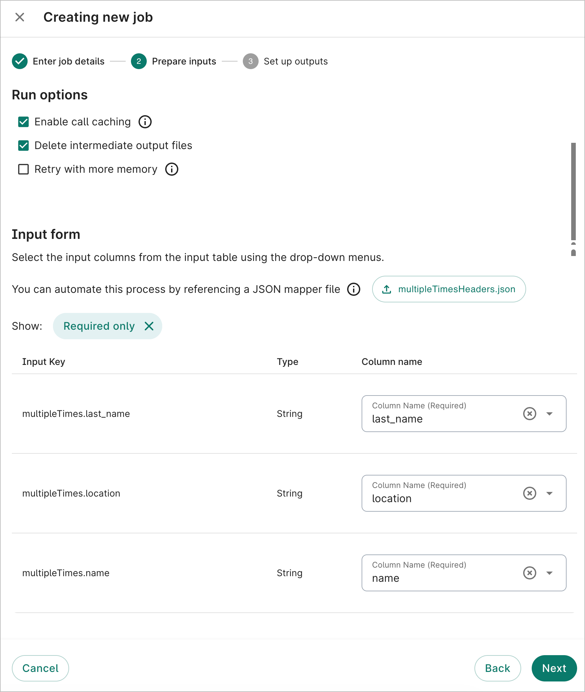View info about Retry with more memory
585x692 pixels.
[171, 169]
